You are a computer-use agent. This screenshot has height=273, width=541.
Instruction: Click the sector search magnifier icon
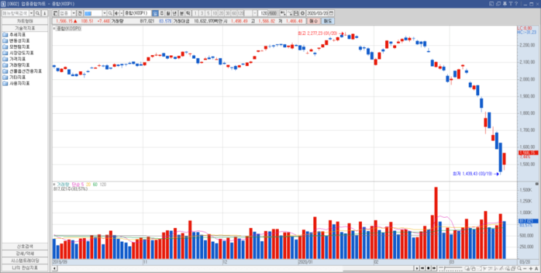(110, 13)
